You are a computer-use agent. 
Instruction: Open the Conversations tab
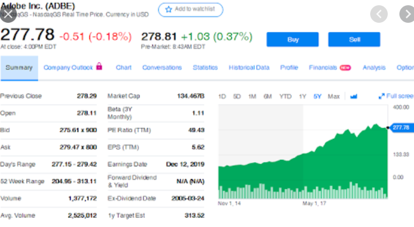162,68
